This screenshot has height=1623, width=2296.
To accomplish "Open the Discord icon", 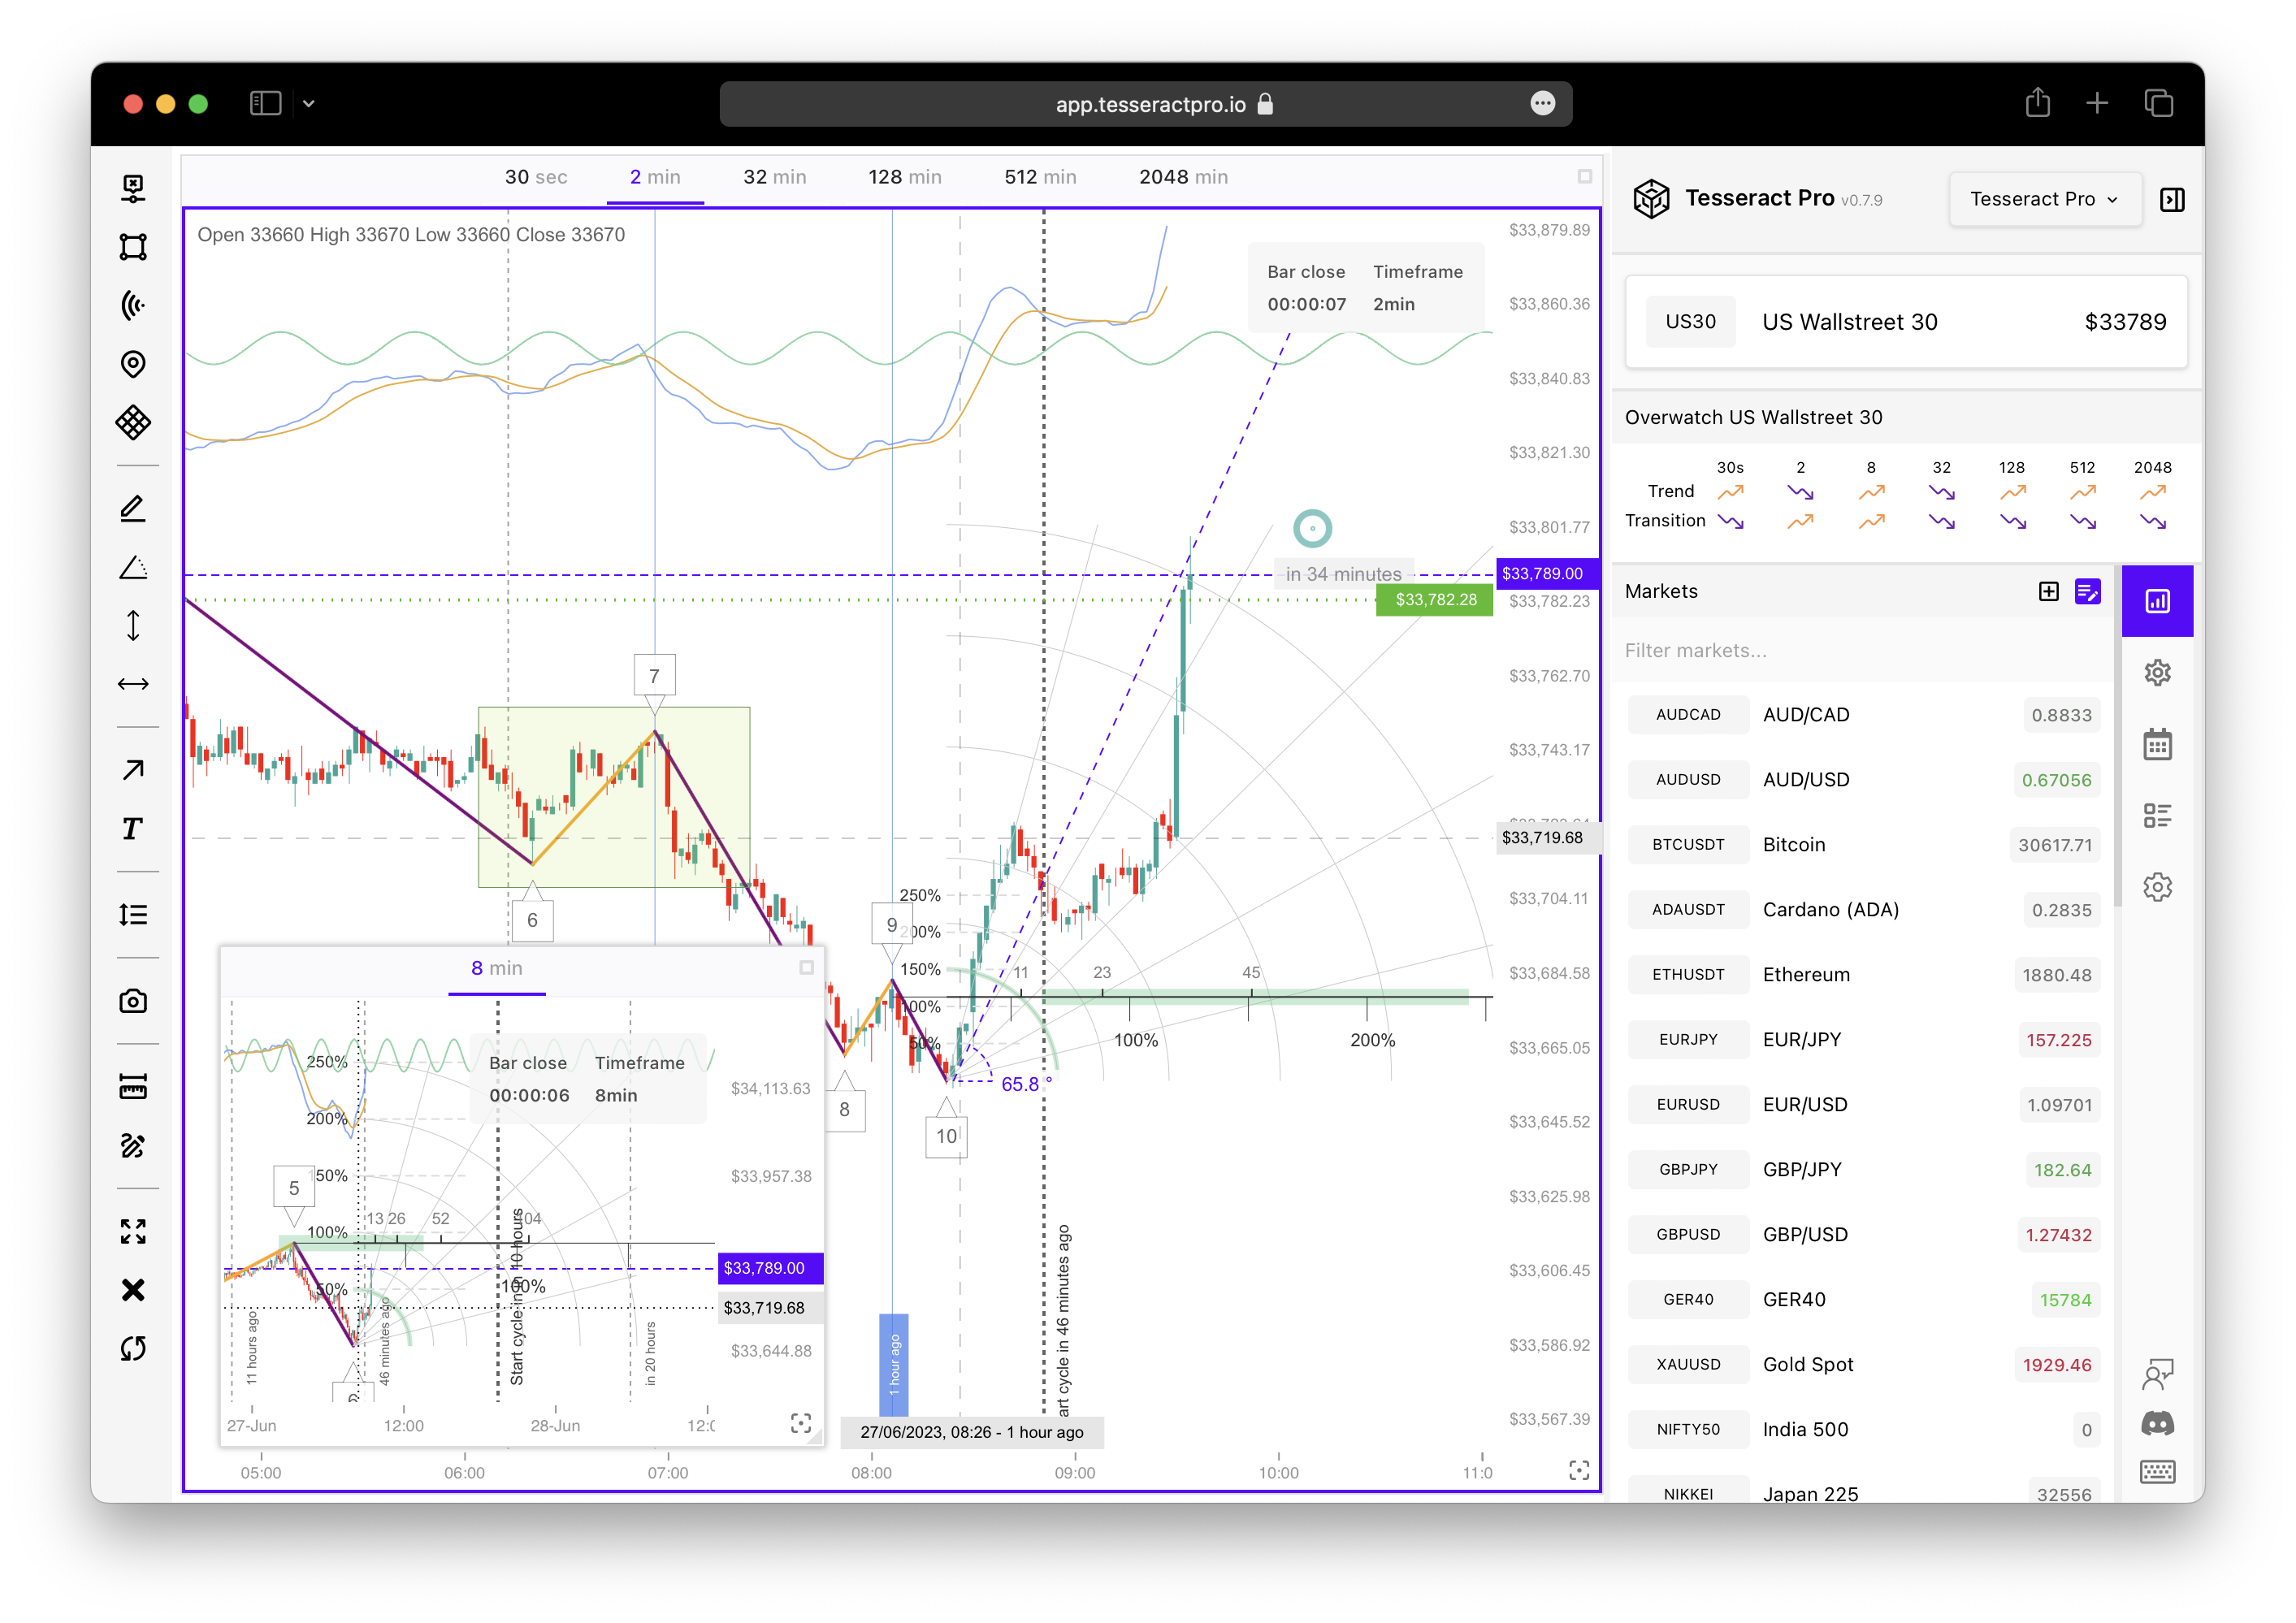I will point(2158,1423).
